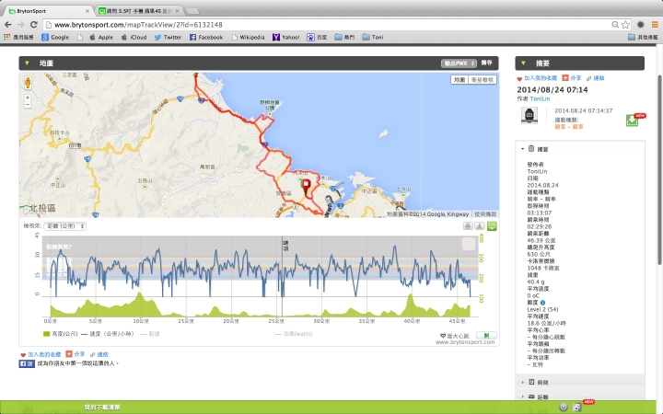
Task: Click the download chart icon
Action: pos(480,226)
